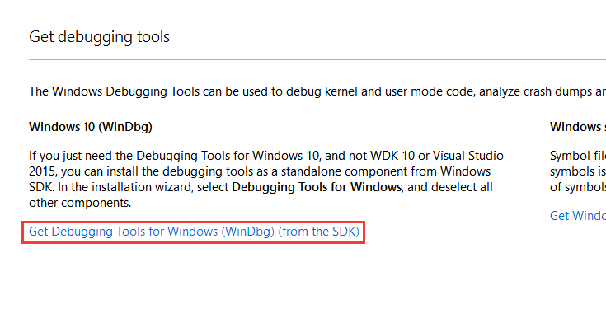Click the horizontal divider line below the heading
This screenshot has height=309, width=606.
click(x=317, y=60)
